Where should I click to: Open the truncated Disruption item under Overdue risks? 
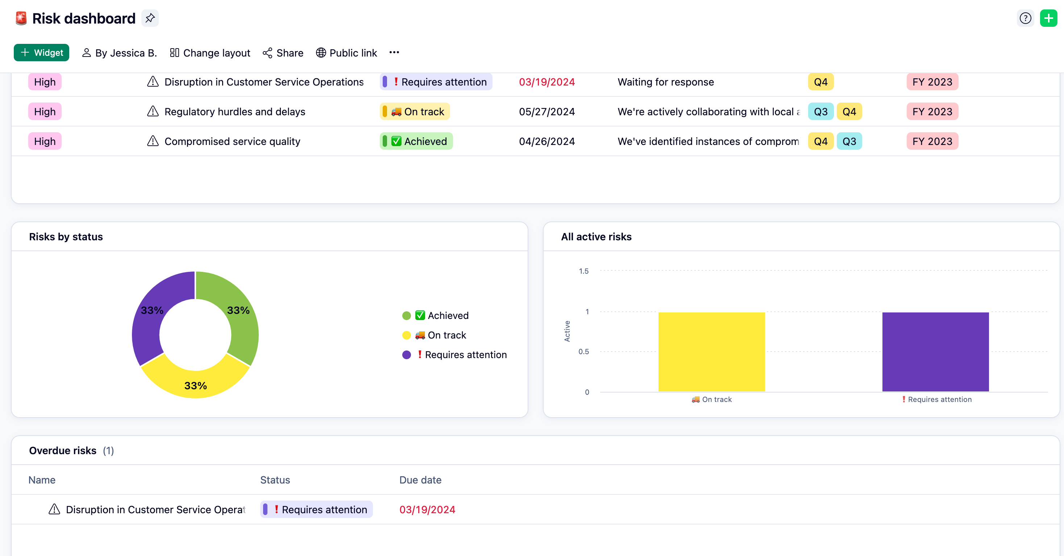pyautogui.click(x=156, y=509)
